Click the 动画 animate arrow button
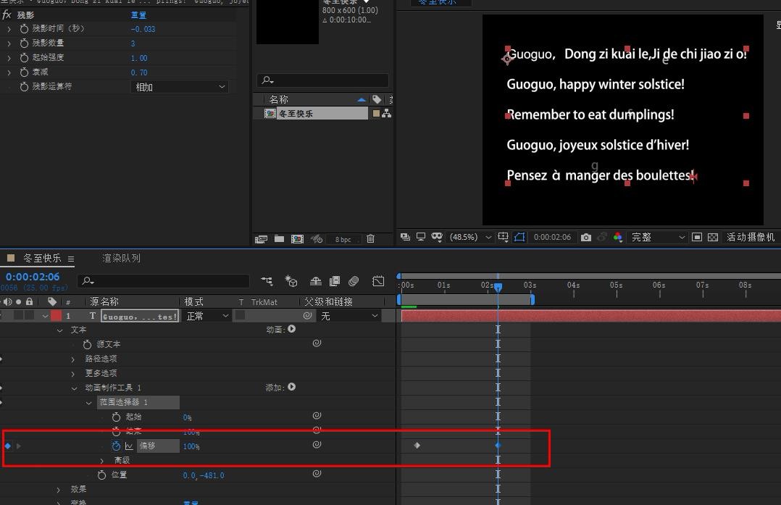 pyautogui.click(x=292, y=329)
